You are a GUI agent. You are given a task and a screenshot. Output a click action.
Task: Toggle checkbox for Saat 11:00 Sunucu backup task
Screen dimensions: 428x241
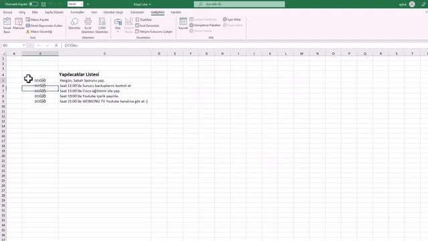tap(43, 86)
